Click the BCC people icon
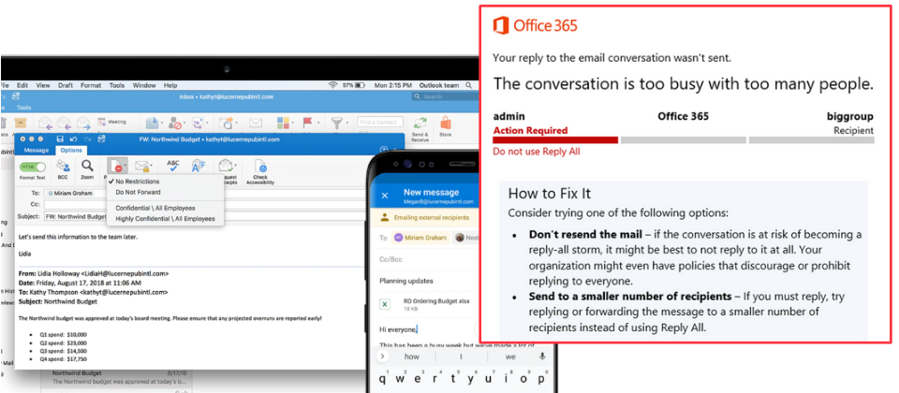The image size is (899, 393). click(x=63, y=167)
